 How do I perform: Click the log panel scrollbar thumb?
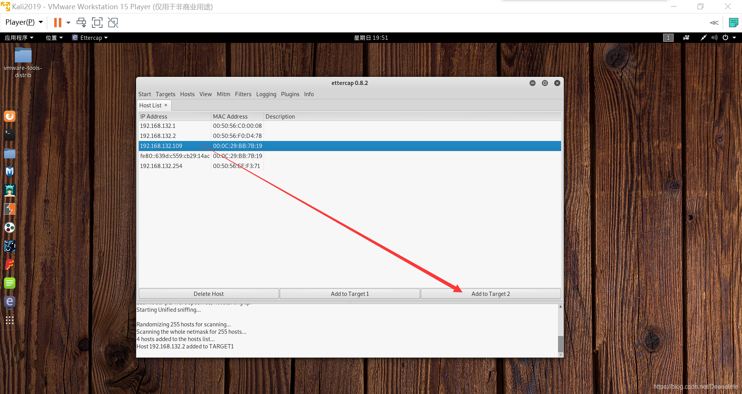pos(560,344)
